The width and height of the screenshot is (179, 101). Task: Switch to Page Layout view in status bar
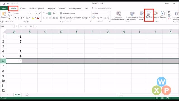(x=162, y=98)
